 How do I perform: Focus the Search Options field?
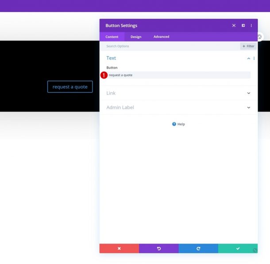pyautogui.click(x=170, y=46)
